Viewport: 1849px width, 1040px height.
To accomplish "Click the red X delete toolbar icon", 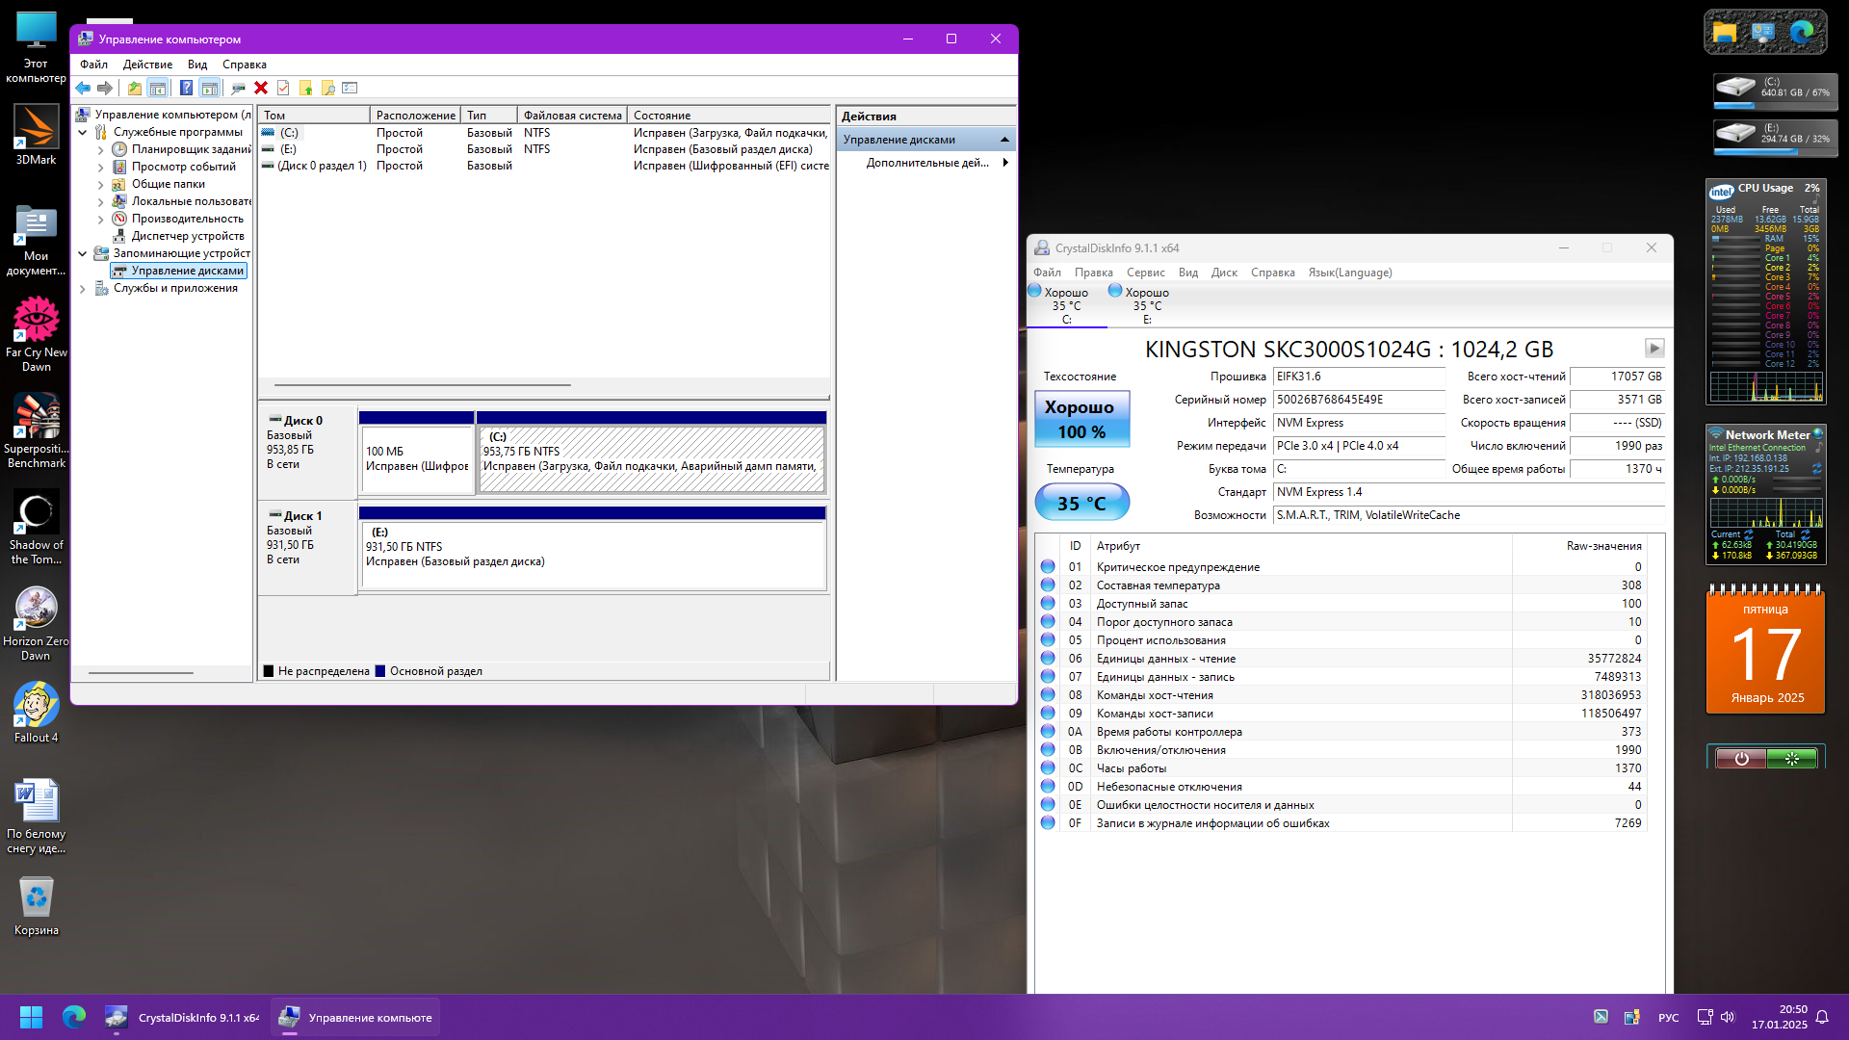I will click(x=261, y=88).
